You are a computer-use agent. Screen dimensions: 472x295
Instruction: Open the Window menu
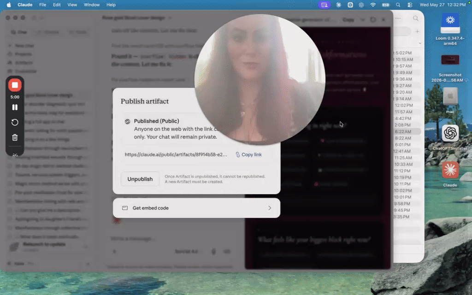(x=92, y=5)
